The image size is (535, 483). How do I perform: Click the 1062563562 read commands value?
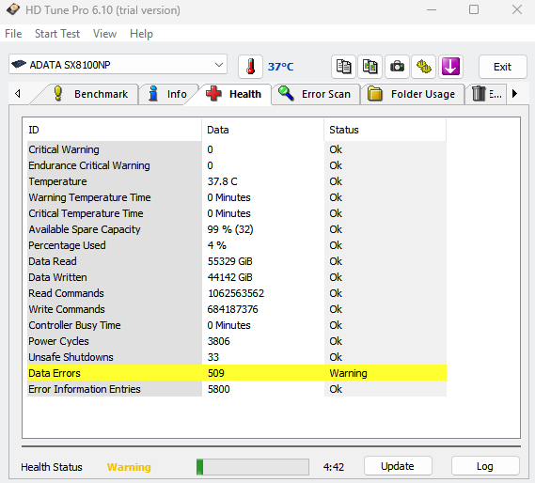pos(236,293)
